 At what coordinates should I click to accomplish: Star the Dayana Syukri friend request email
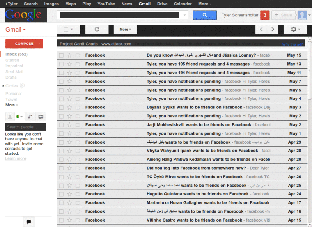click(x=69, y=107)
